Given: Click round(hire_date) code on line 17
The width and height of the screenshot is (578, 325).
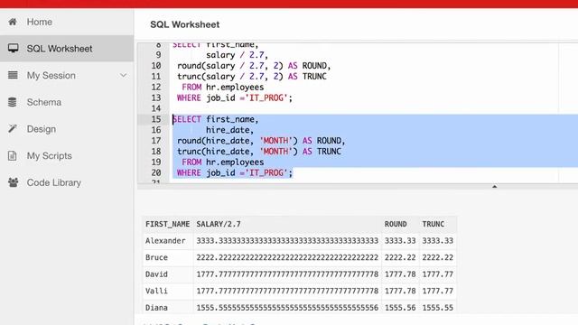Looking at the screenshot, I should [x=261, y=141].
